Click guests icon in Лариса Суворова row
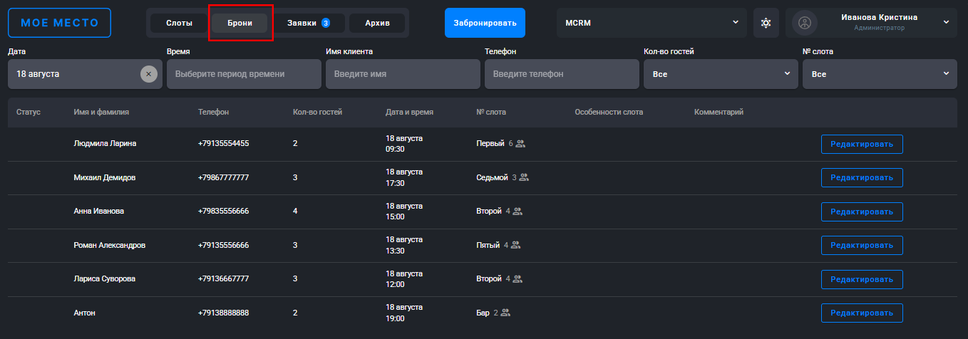 click(x=518, y=278)
